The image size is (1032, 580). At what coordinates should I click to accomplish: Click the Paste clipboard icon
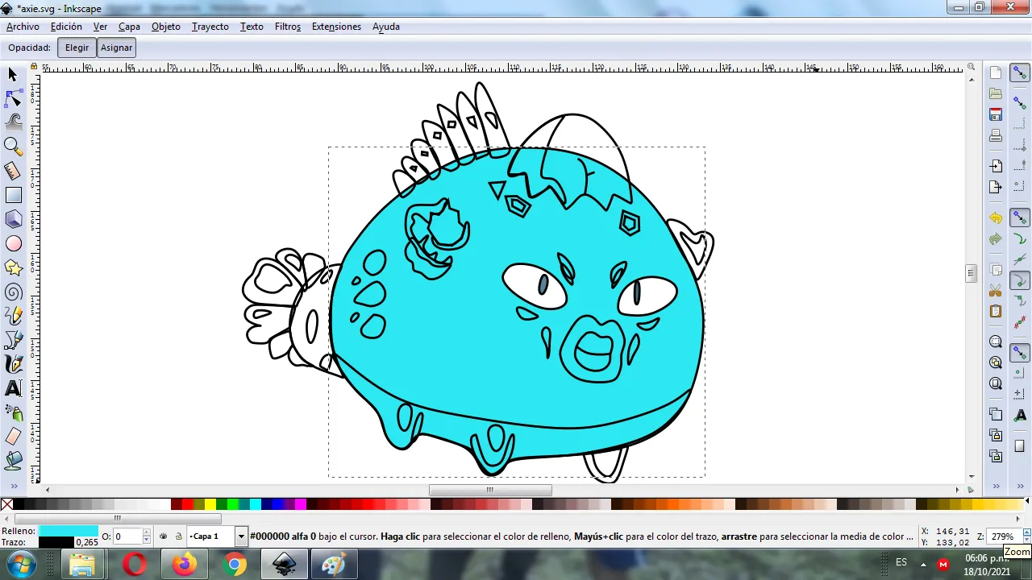[996, 311]
